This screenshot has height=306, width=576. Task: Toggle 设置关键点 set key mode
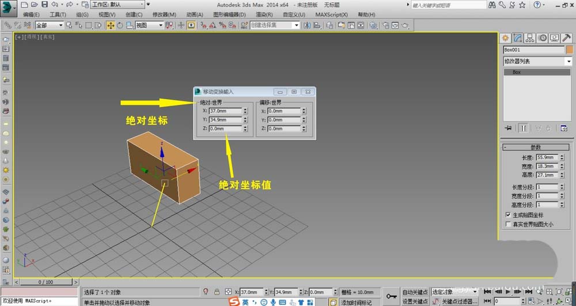pyautogui.click(x=415, y=301)
